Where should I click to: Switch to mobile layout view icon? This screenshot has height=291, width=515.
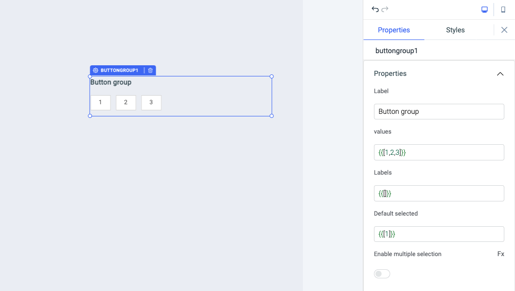click(x=503, y=10)
